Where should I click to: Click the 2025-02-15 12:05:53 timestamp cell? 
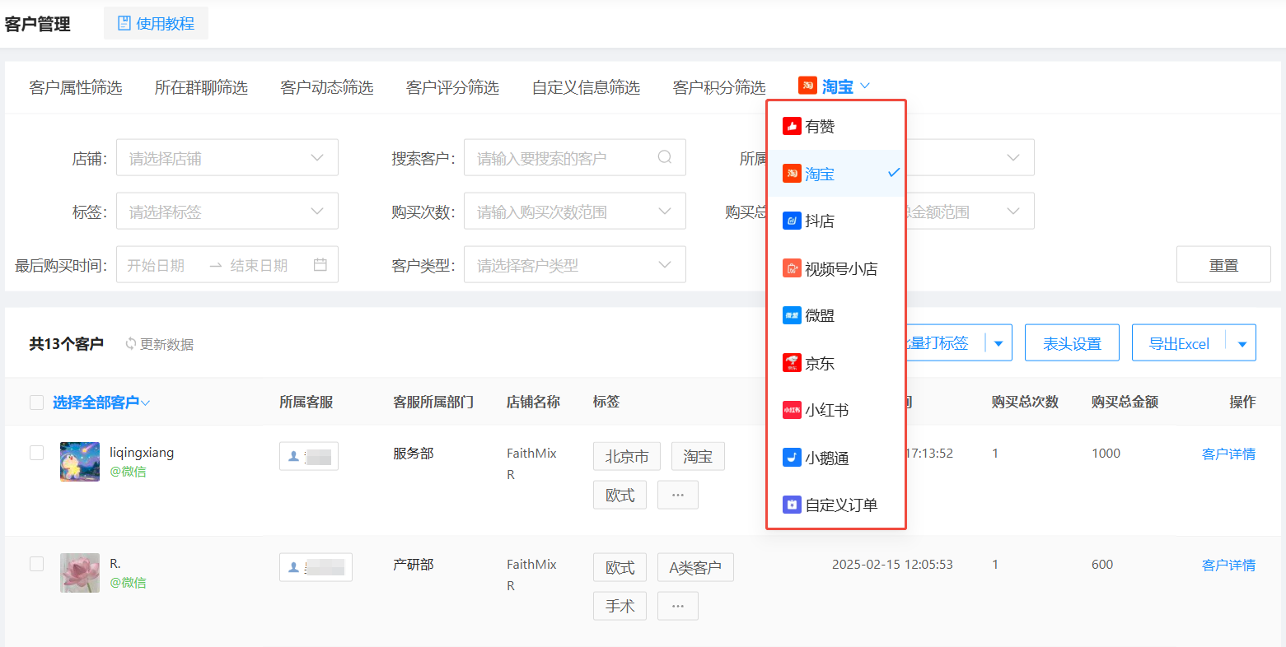pos(892,565)
